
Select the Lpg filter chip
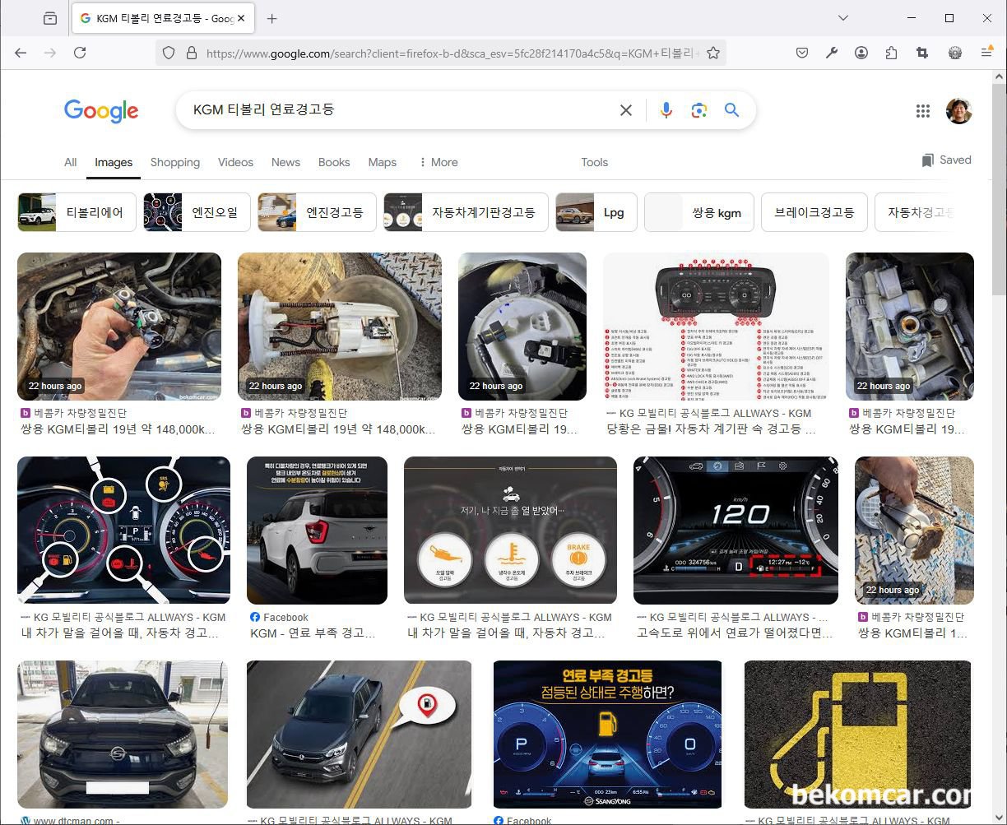(x=596, y=212)
